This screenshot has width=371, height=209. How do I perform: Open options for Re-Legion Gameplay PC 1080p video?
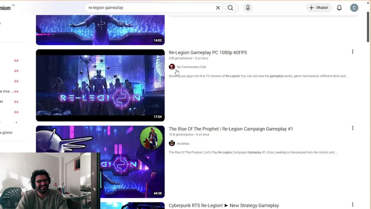pos(352,52)
